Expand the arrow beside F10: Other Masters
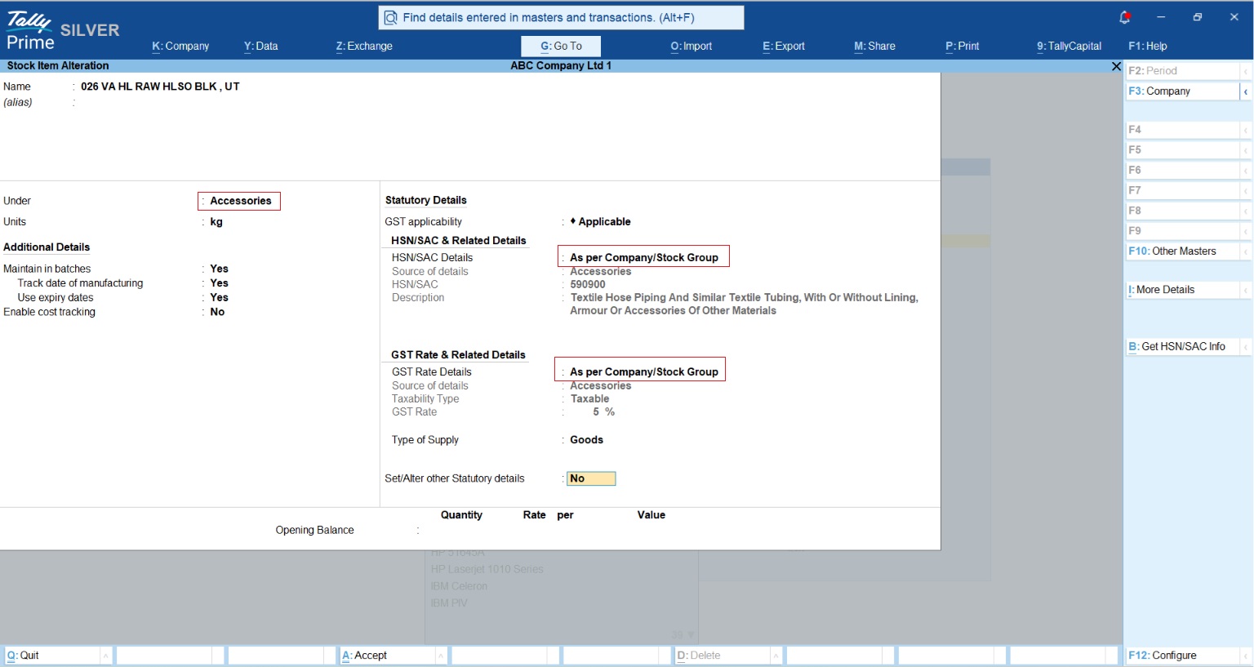 click(1246, 251)
